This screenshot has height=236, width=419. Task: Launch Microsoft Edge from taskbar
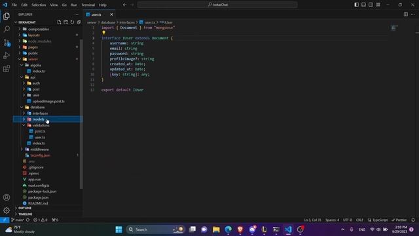pos(228,229)
